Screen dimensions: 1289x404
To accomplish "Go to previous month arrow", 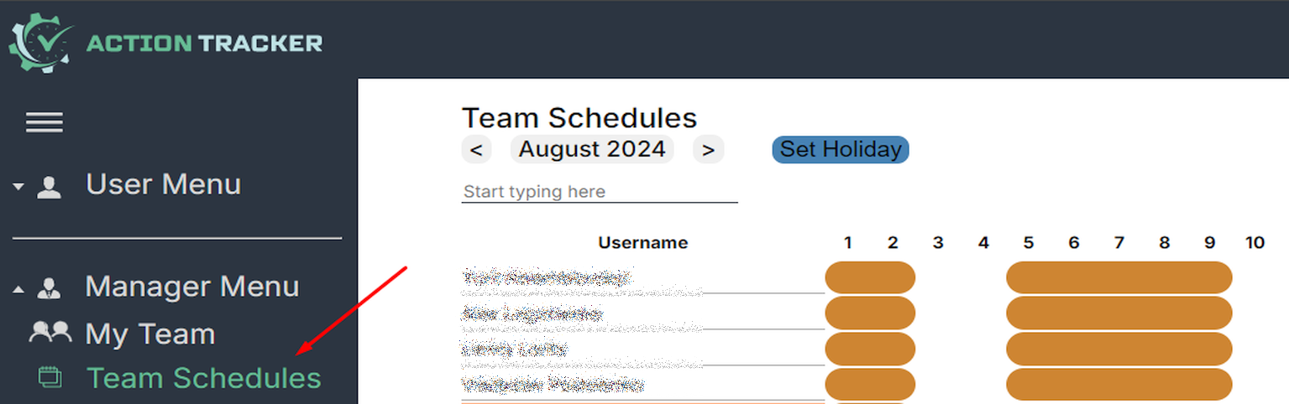I will pyautogui.click(x=476, y=150).
